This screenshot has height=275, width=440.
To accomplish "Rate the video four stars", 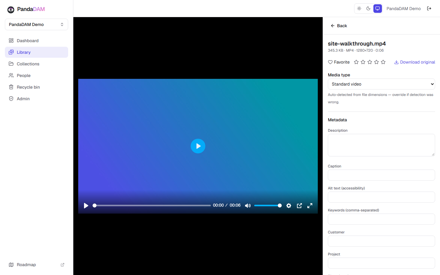I will tap(376, 62).
